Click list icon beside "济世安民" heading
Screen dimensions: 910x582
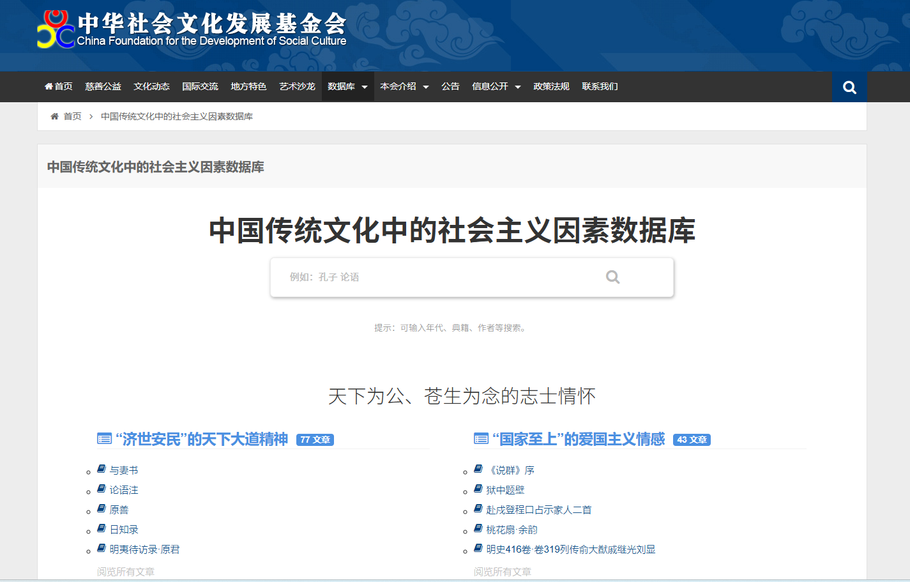104,439
